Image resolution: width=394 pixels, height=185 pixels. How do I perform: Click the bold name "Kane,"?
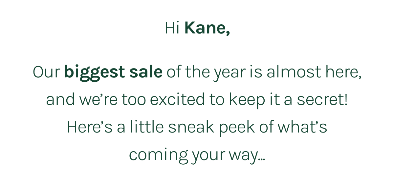(207, 28)
